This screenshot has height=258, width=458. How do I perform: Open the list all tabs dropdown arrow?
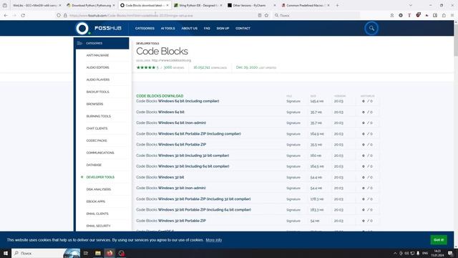(x=410, y=5)
